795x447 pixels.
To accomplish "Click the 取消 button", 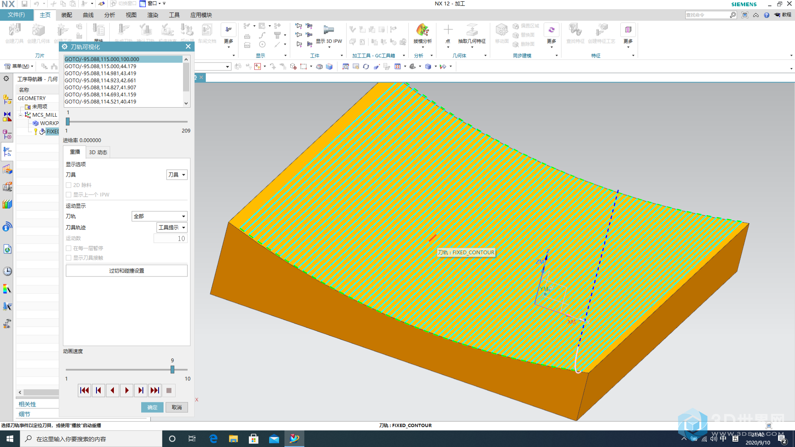I will [177, 407].
